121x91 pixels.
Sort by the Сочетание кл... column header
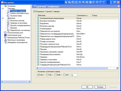tap(83, 15)
